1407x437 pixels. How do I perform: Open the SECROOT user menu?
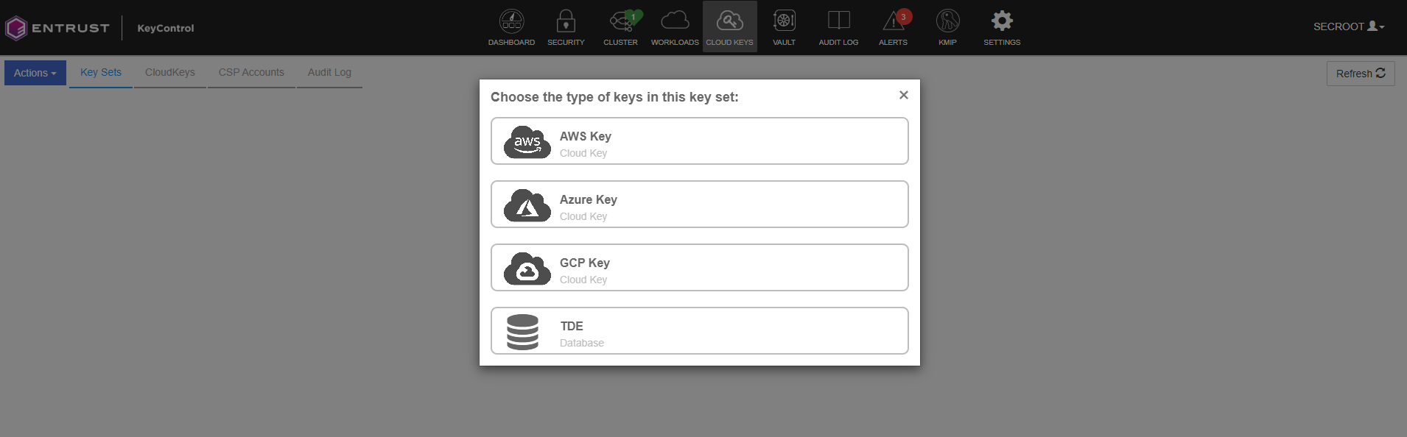[1349, 26]
